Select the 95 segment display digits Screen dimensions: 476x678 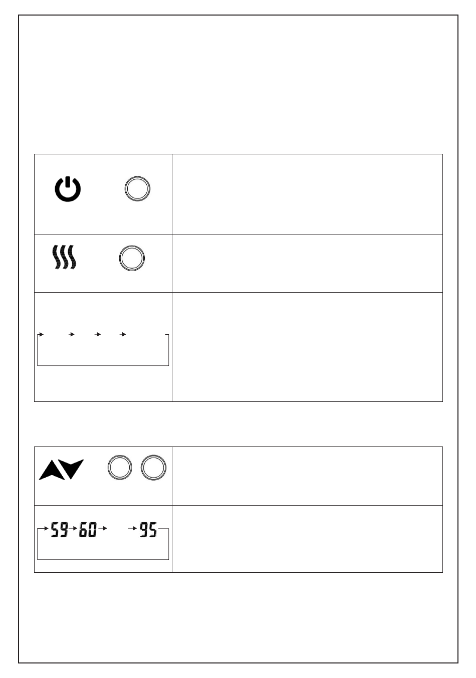point(148,530)
